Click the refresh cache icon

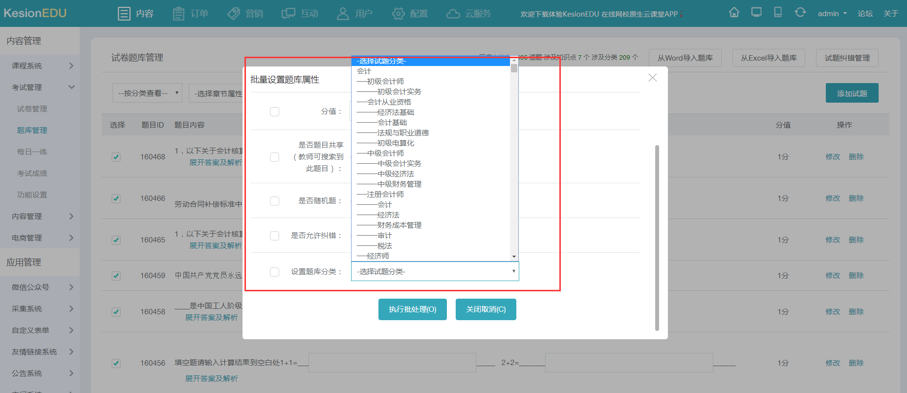(800, 13)
